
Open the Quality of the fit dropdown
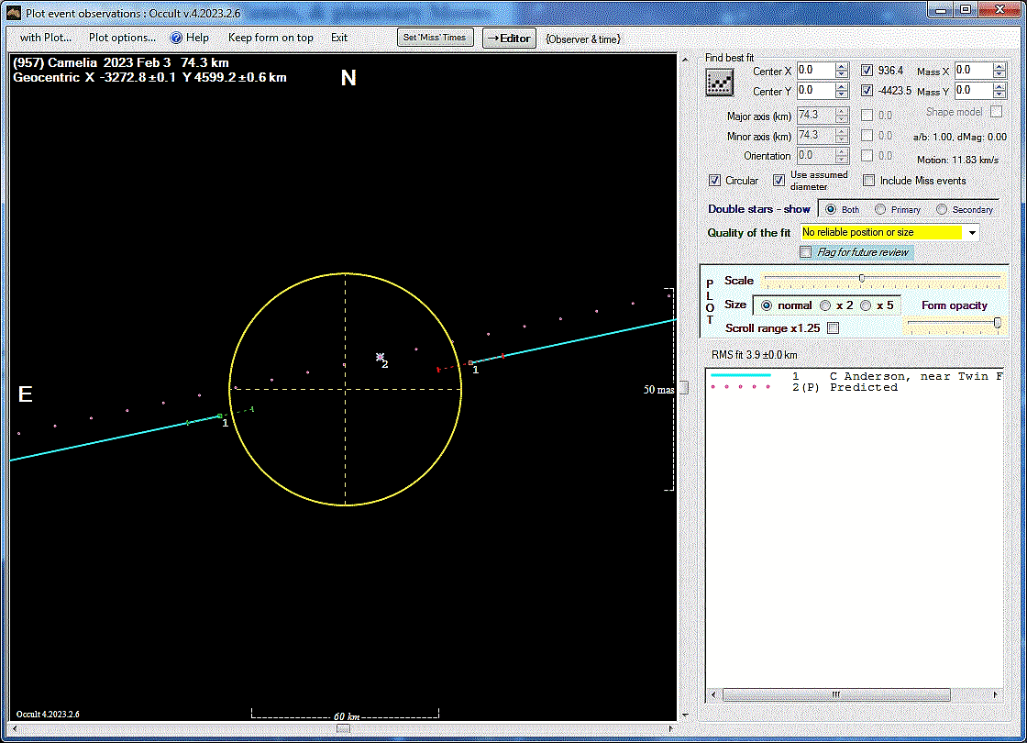click(972, 233)
